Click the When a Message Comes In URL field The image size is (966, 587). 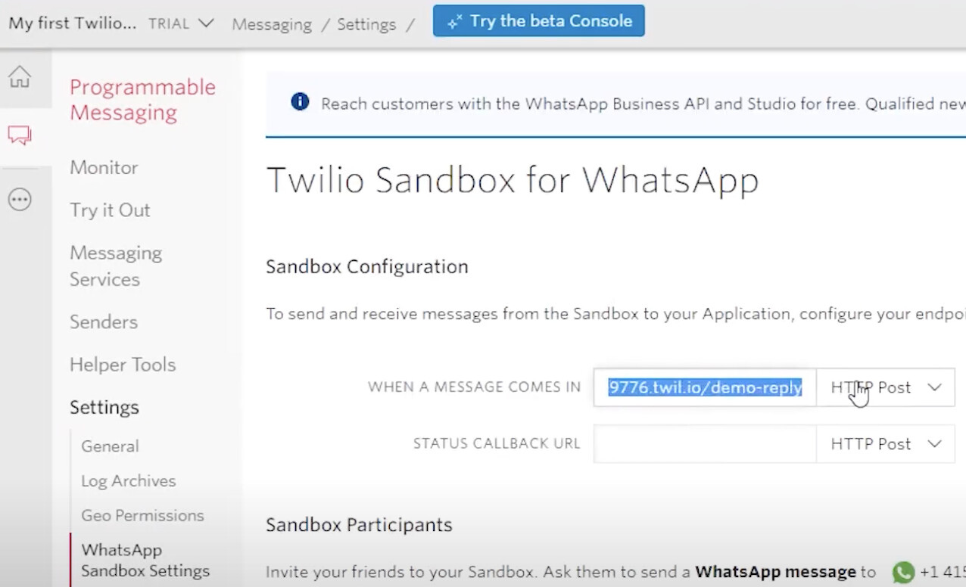pyautogui.click(x=705, y=387)
